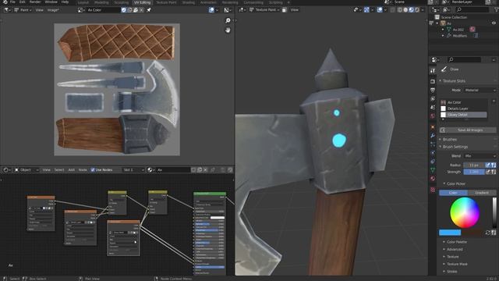Click the brown secondary brush color swatch

click(x=472, y=233)
